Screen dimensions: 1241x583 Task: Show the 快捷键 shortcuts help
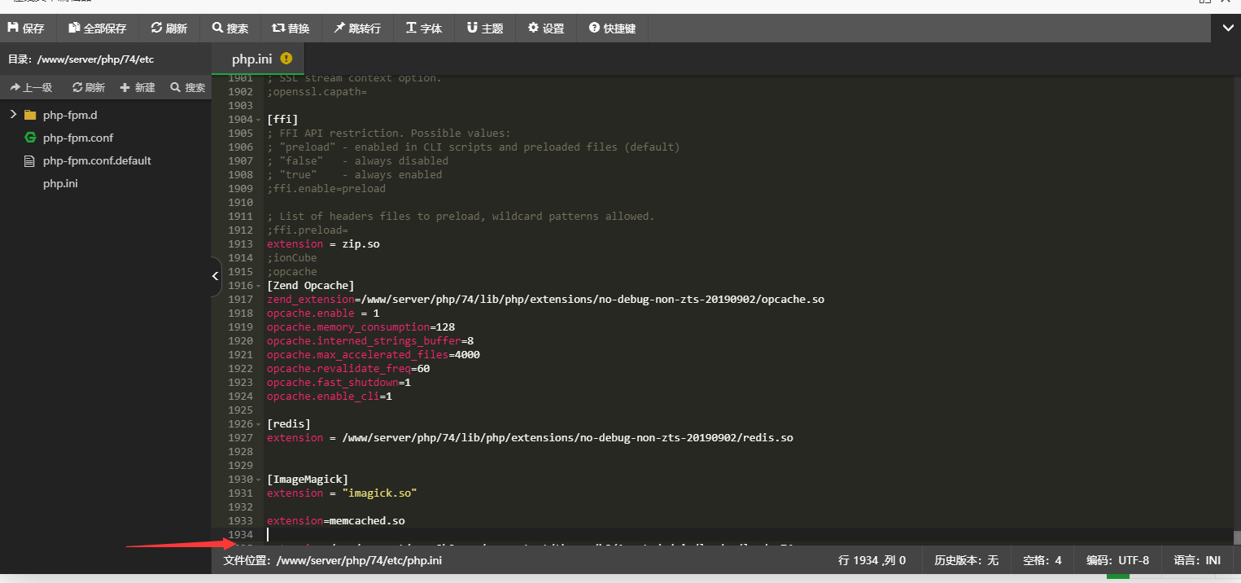click(x=613, y=28)
